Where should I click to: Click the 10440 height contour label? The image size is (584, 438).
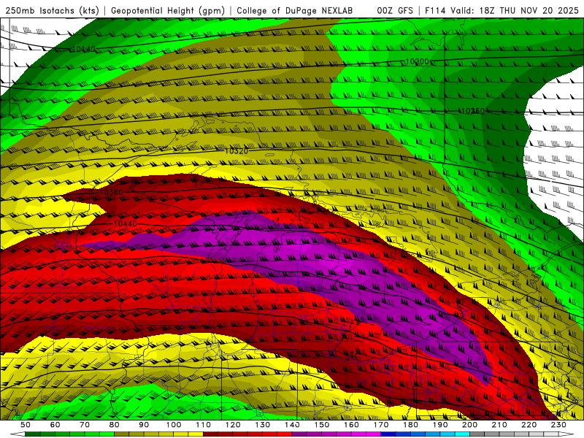tap(125, 224)
